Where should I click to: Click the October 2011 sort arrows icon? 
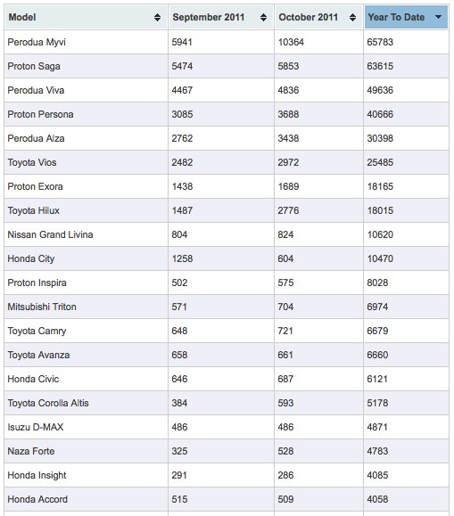click(353, 18)
